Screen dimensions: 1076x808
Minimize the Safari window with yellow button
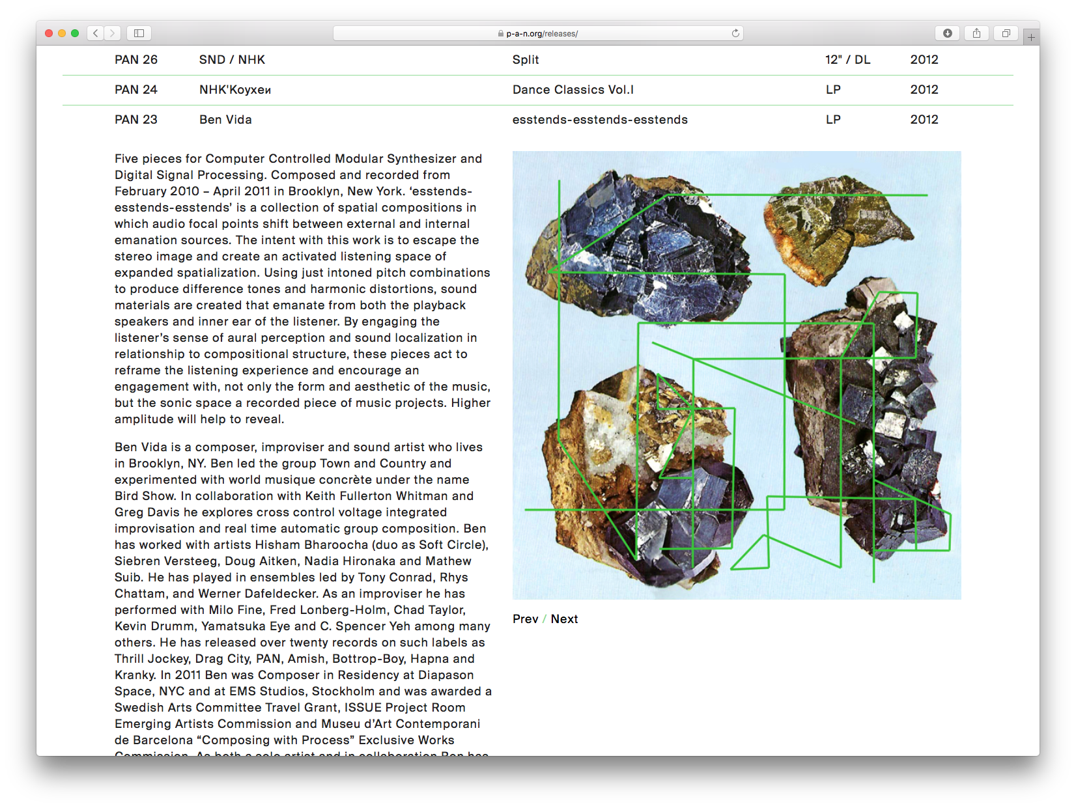tap(62, 33)
